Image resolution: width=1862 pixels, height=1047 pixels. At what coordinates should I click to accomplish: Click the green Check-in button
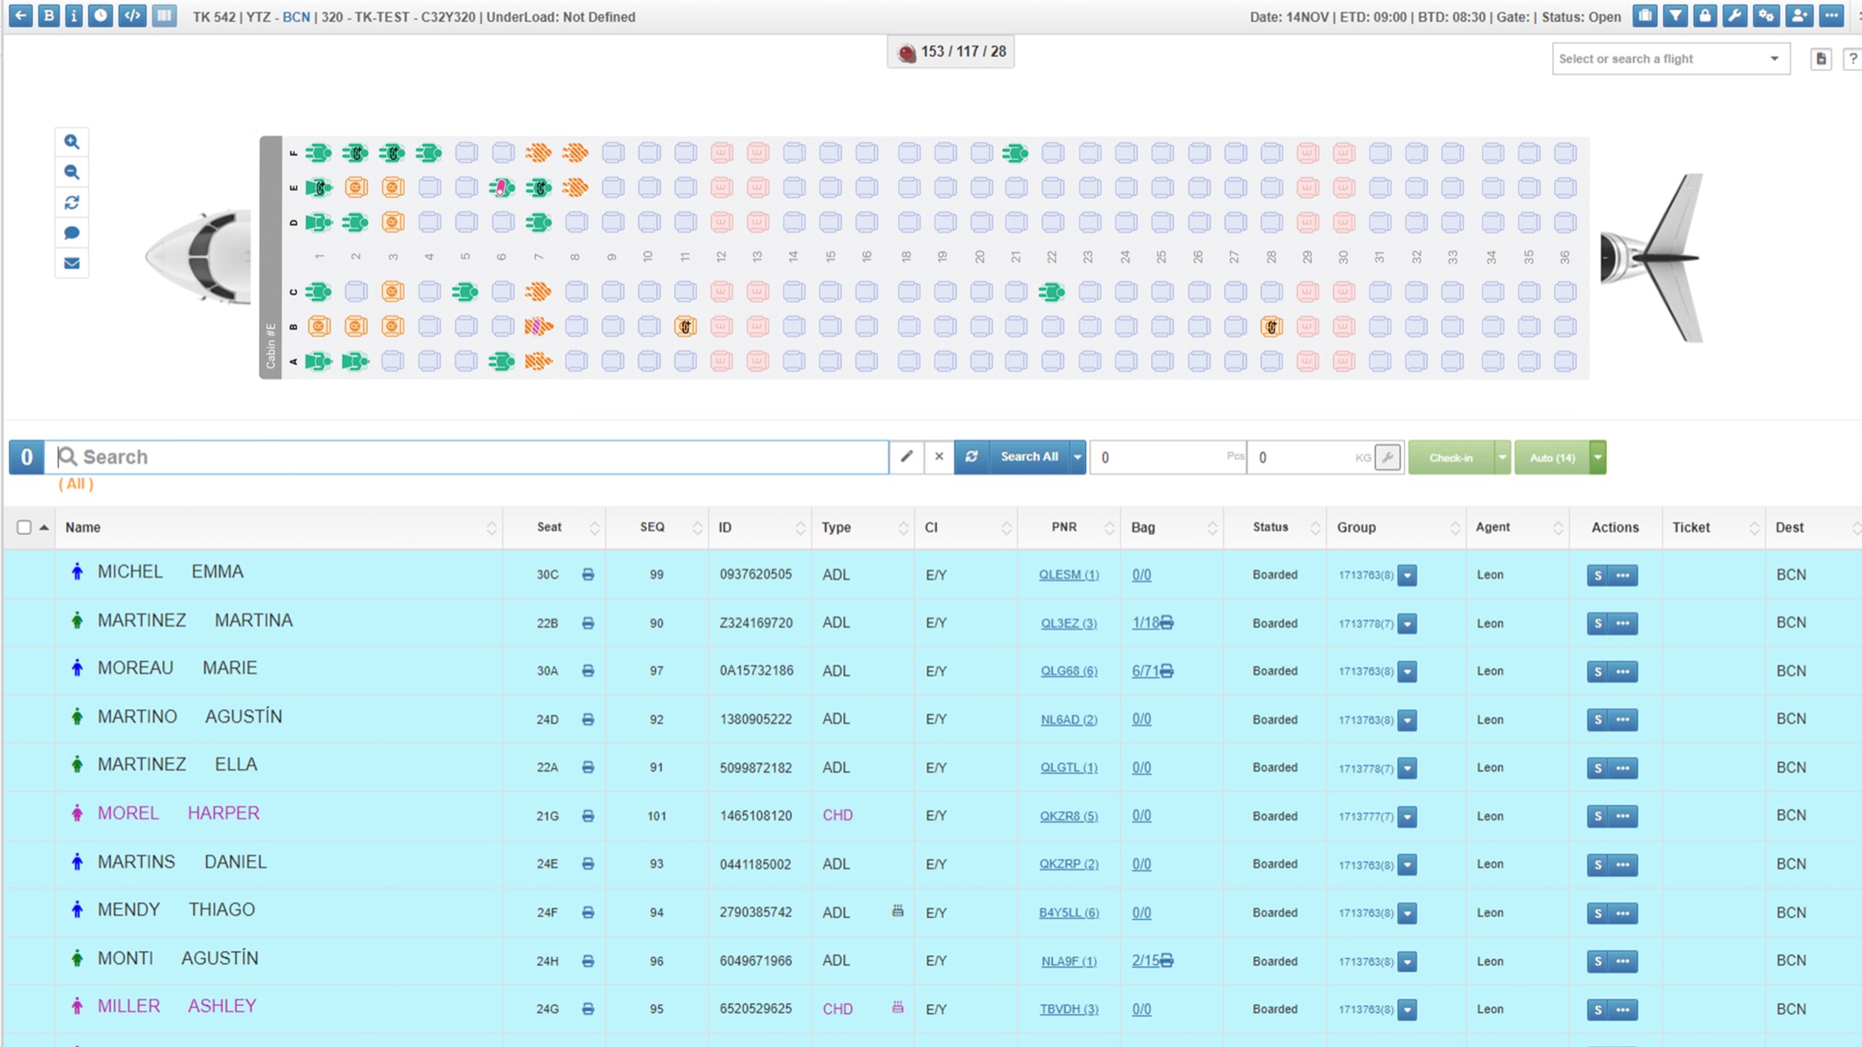click(1451, 458)
